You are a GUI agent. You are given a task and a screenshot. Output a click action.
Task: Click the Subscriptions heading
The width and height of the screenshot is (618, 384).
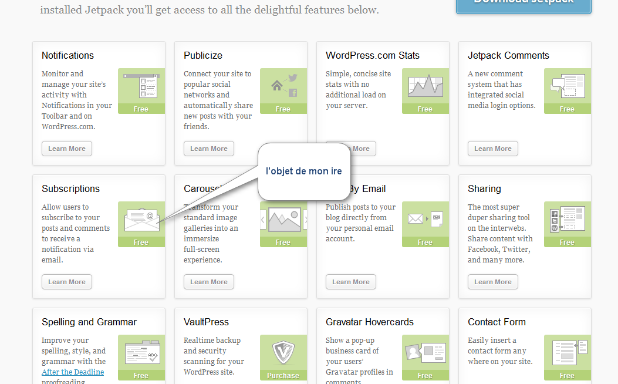[70, 189]
